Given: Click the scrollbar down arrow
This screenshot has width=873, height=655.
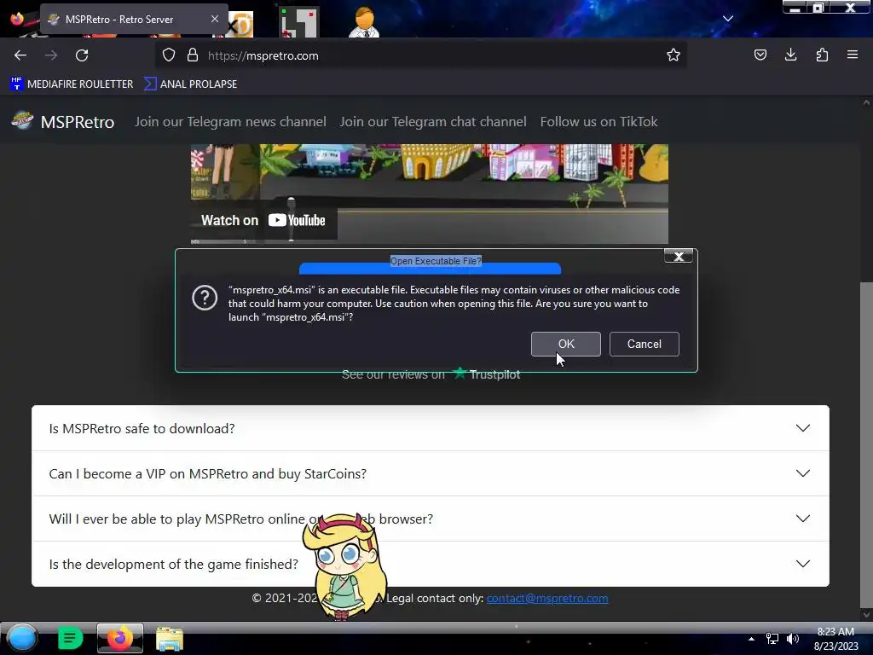Looking at the screenshot, I should (x=866, y=614).
